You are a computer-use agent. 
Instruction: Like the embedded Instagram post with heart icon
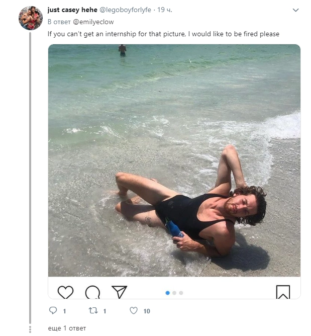pyautogui.click(x=65, y=292)
